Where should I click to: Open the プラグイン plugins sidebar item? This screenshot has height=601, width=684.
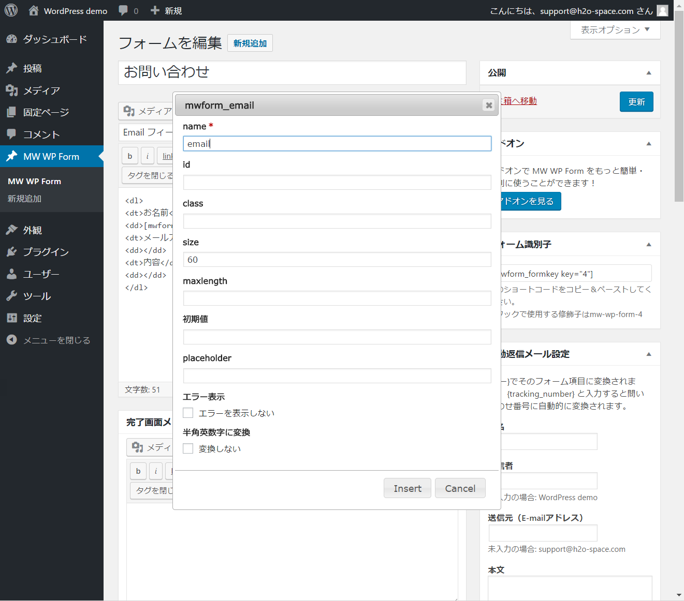point(46,252)
